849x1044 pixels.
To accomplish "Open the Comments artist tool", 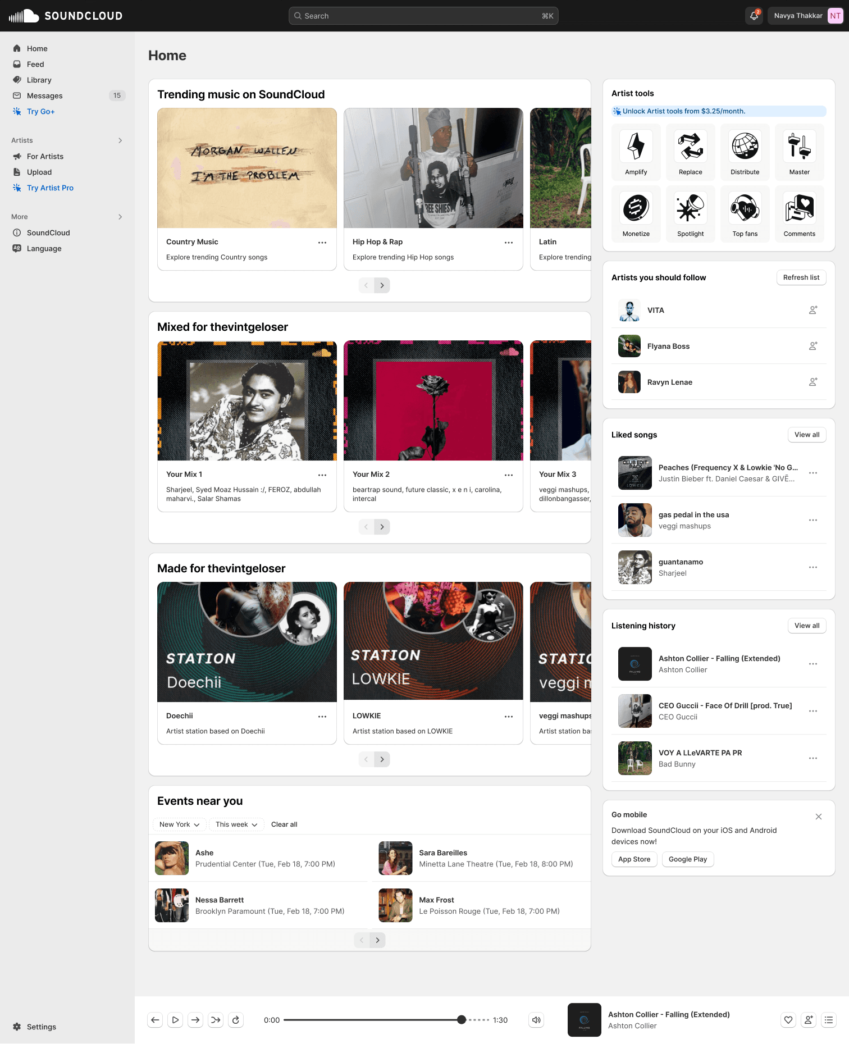I will pos(799,213).
